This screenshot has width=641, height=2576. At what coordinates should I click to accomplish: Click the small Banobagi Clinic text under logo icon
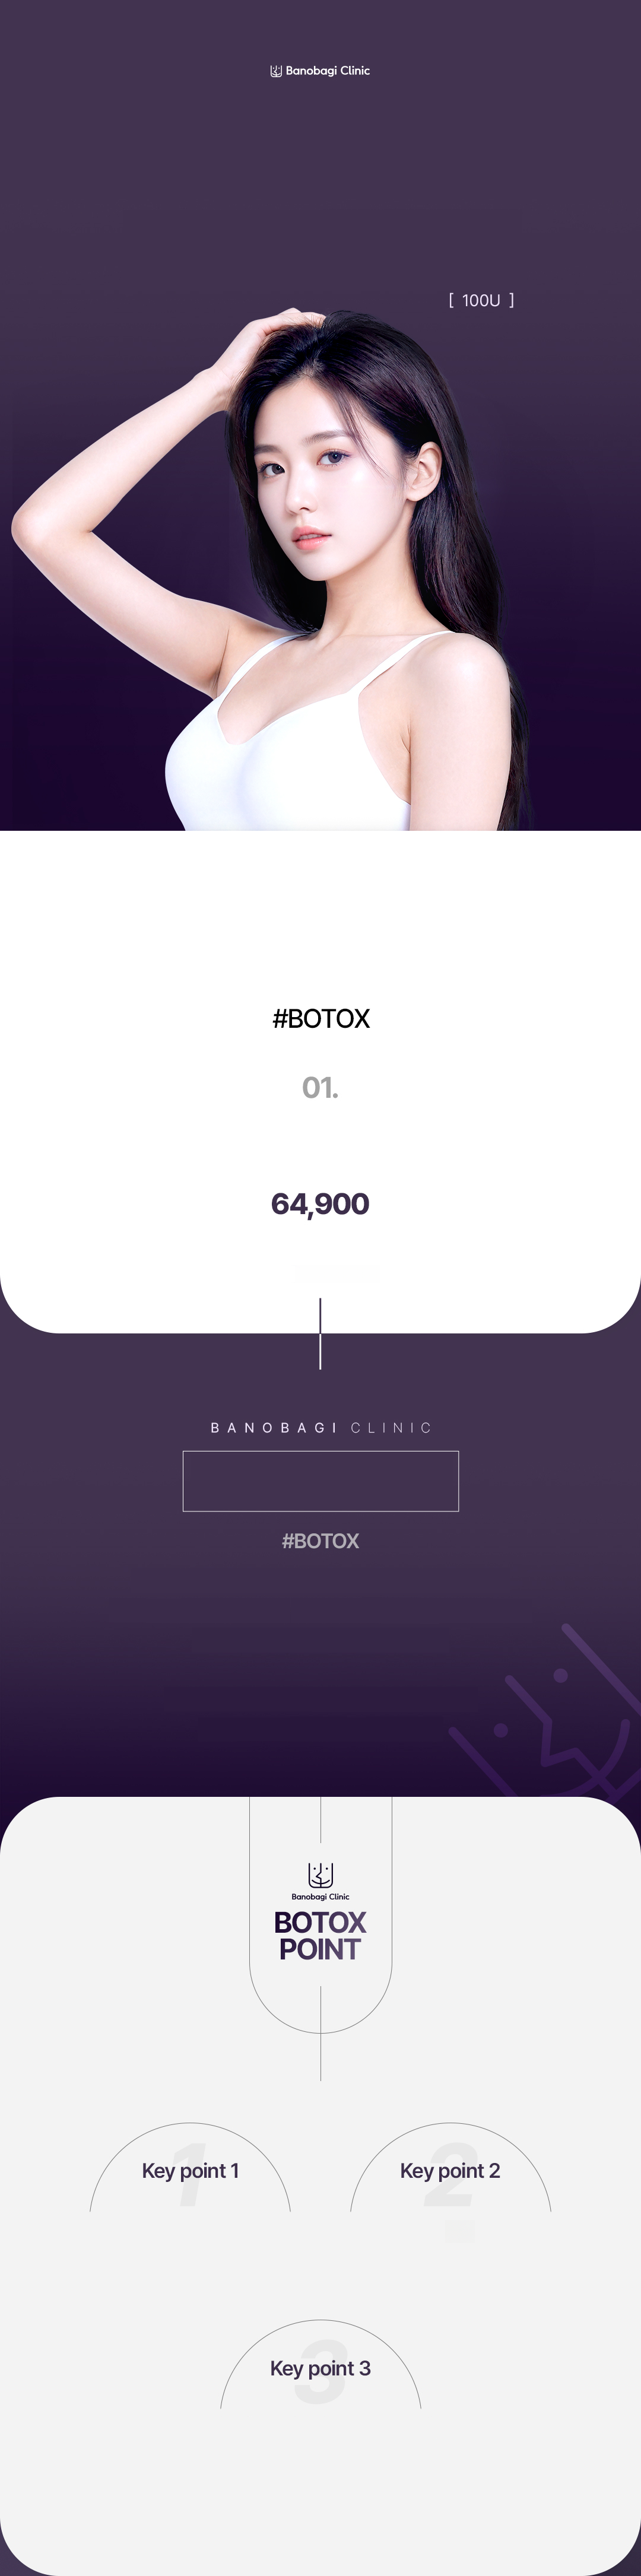(x=320, y=1896)
